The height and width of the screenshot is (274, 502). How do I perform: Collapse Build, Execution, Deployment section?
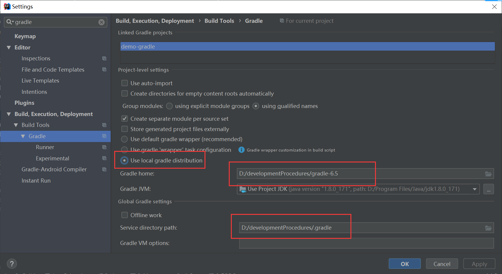(x=9, y=114)
